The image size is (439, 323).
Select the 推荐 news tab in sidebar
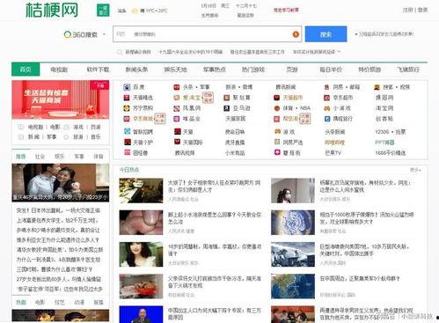point(21,157)
